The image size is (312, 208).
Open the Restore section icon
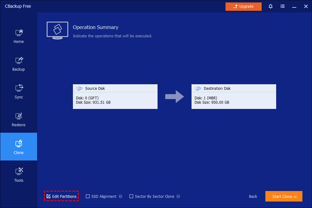[19, 116]
